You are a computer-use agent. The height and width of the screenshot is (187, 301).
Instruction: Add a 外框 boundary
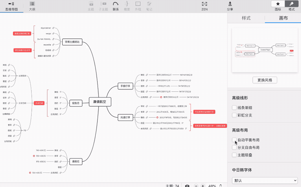pos(138,6)
